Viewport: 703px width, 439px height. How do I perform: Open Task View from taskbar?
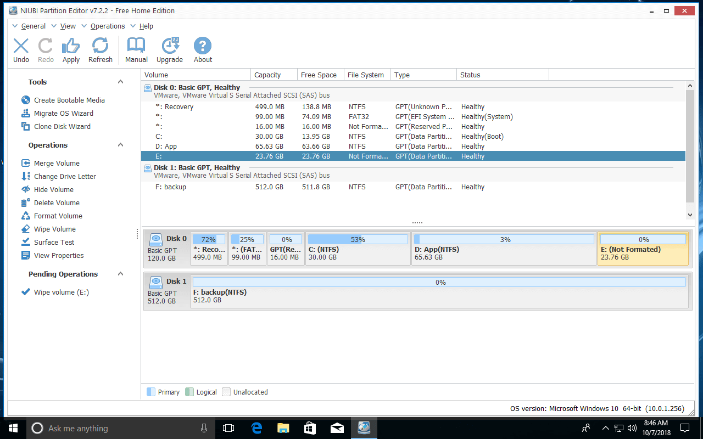228,428
